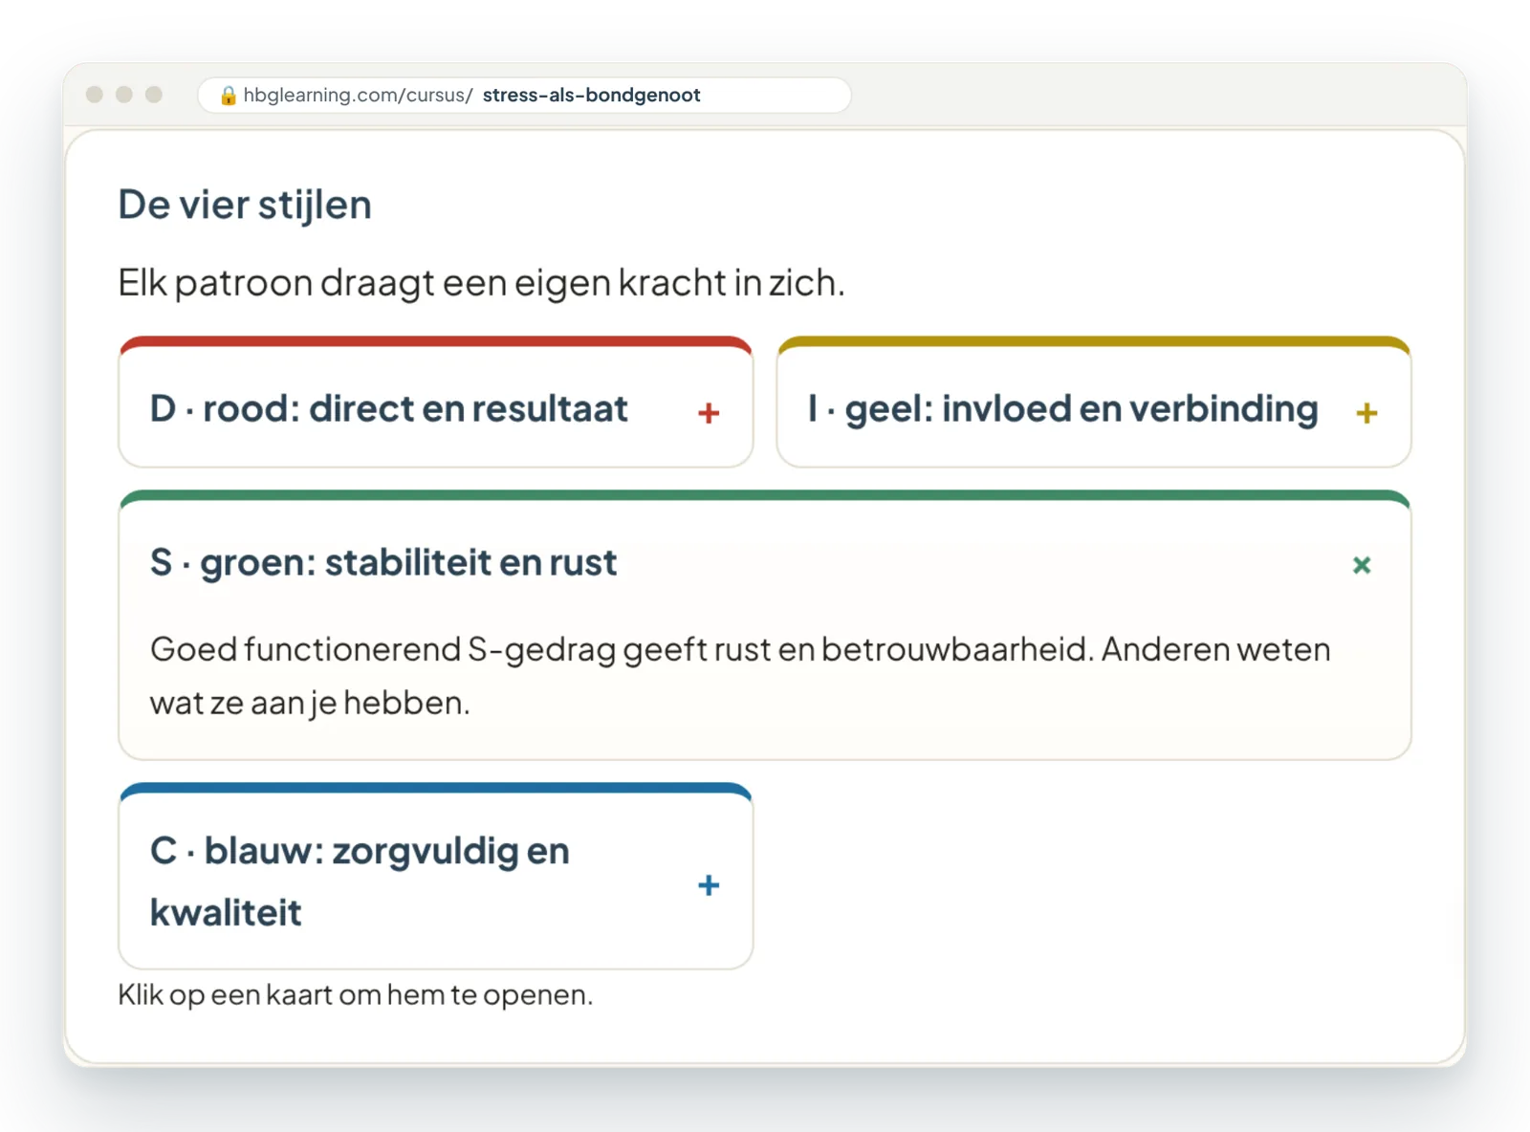Expand the yellow plus icon on I card
Image resolution: width=1530 pixels, height=1132 pixels.
(x=1366, y=413)
